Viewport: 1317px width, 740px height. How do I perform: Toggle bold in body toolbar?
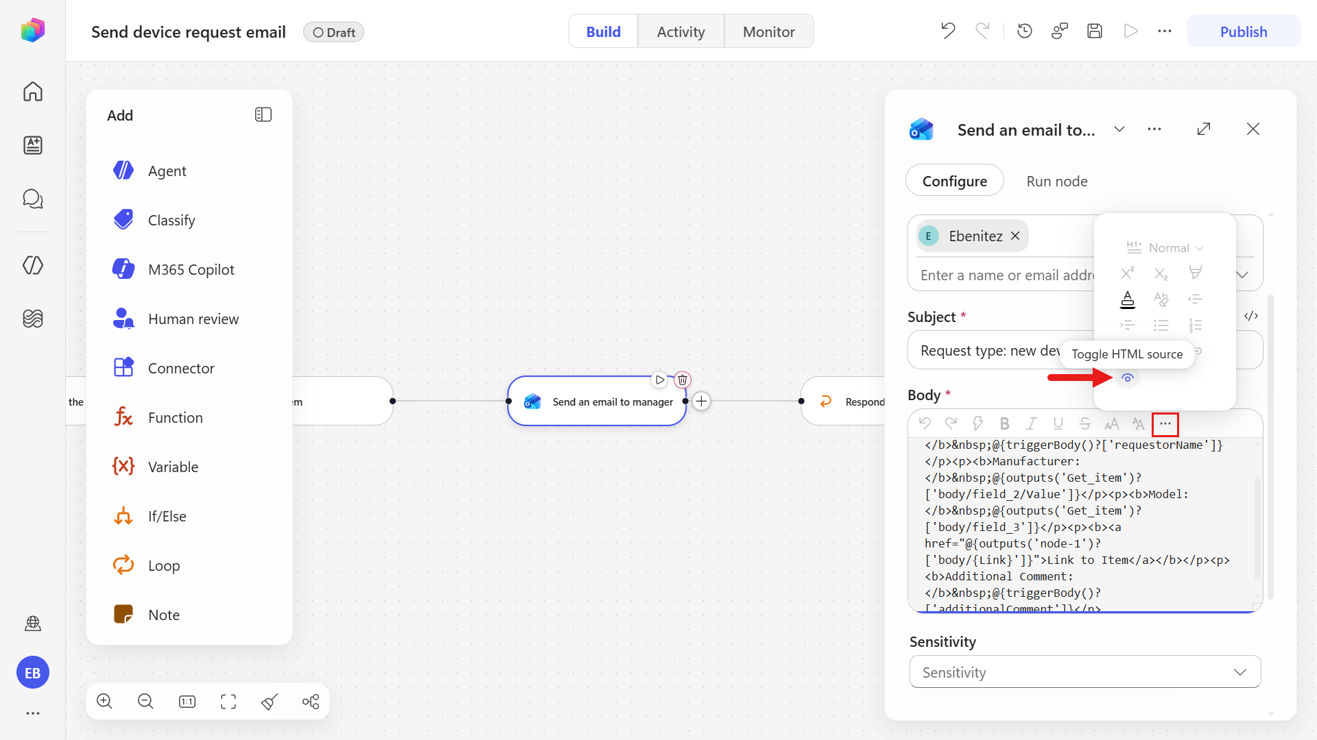1005,423
